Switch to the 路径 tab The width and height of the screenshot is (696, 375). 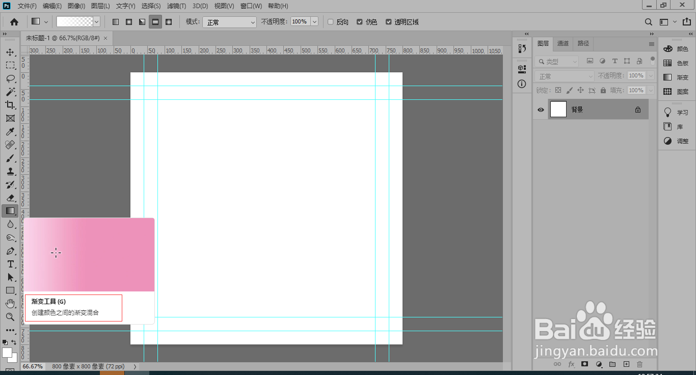[583, 44]
